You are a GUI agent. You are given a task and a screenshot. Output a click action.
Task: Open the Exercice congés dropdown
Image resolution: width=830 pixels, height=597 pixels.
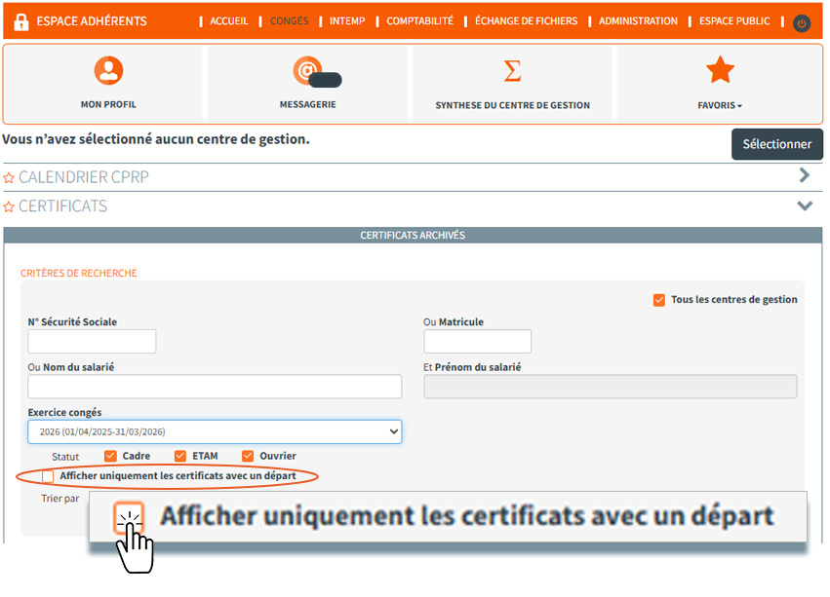point(215,431)
